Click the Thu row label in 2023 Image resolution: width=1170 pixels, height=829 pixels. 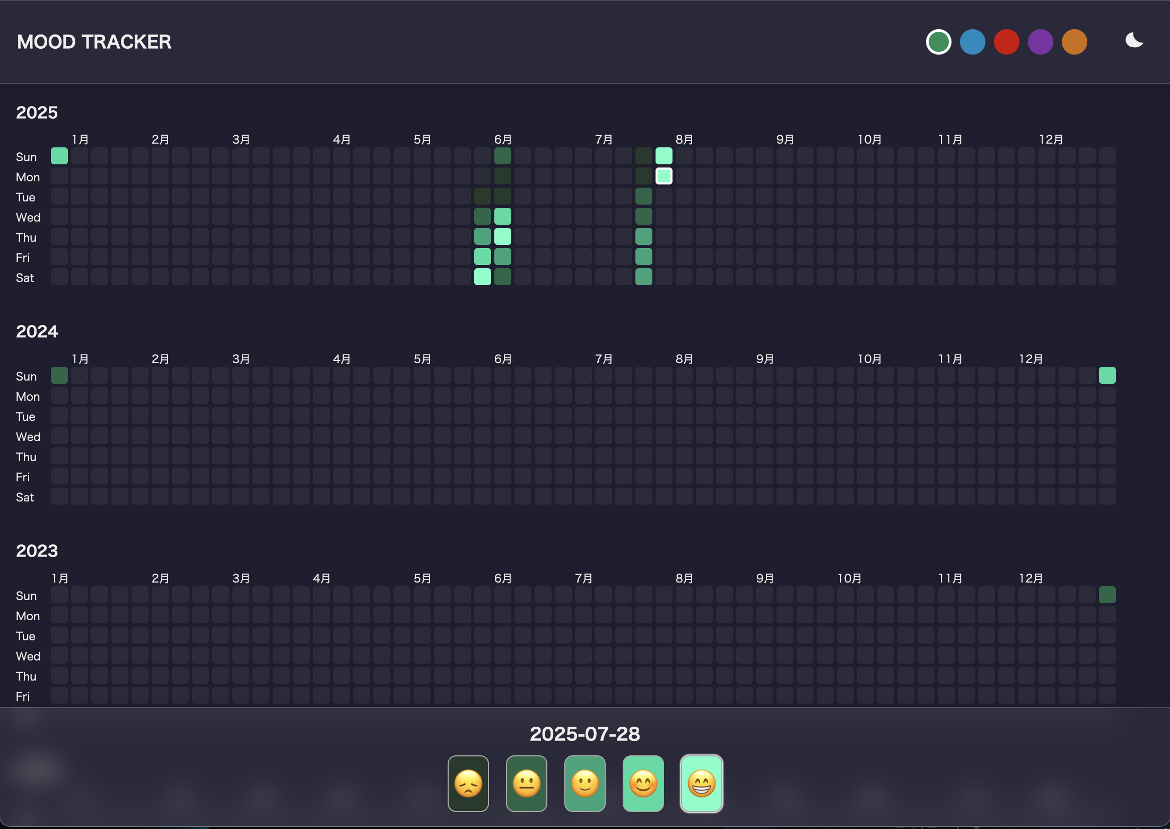pyautogui.click(x=26, y=676)
